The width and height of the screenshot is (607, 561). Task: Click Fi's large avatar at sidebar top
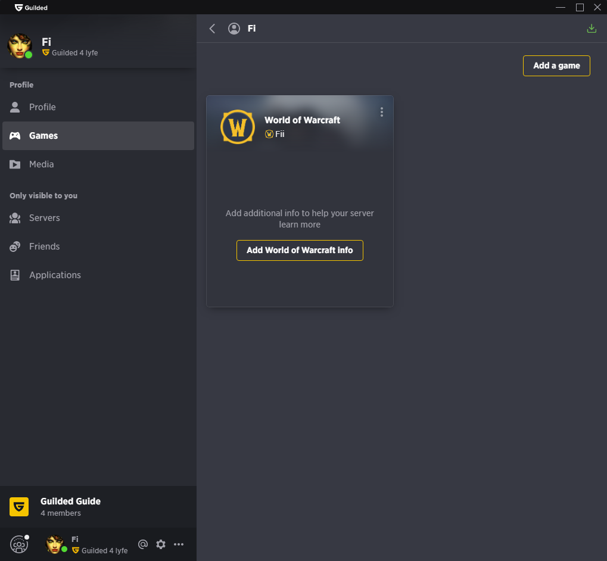19,46
